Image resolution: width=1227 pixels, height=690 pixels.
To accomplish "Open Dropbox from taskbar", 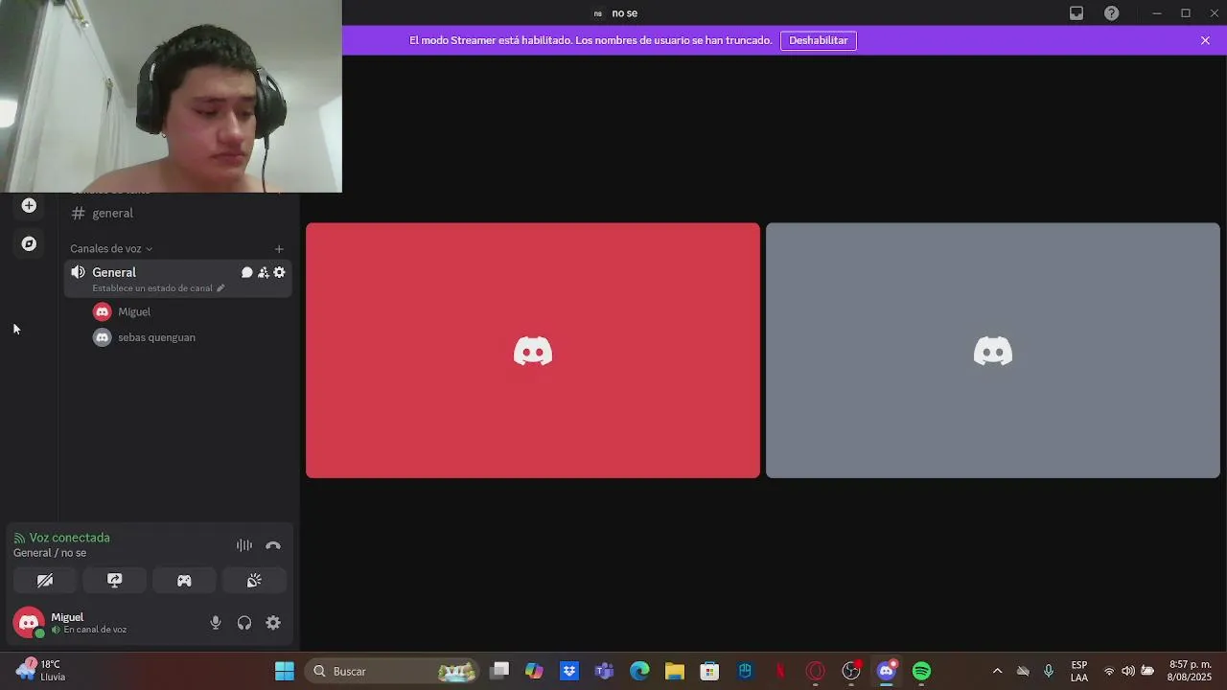I will pos(569,671).
